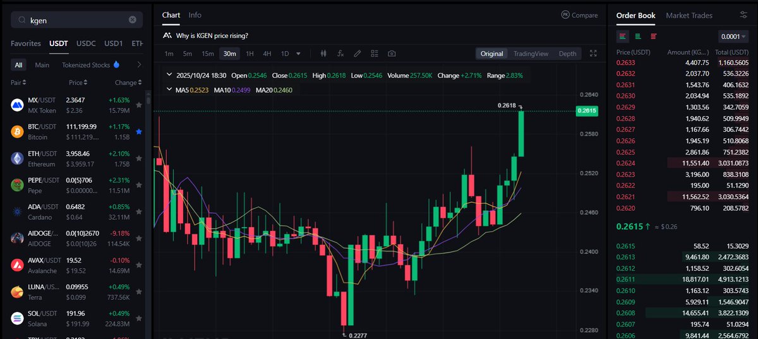This screenshot has height=339, width=758.
Task: Switch to the USDT market tab
Action: click(59, 44)
